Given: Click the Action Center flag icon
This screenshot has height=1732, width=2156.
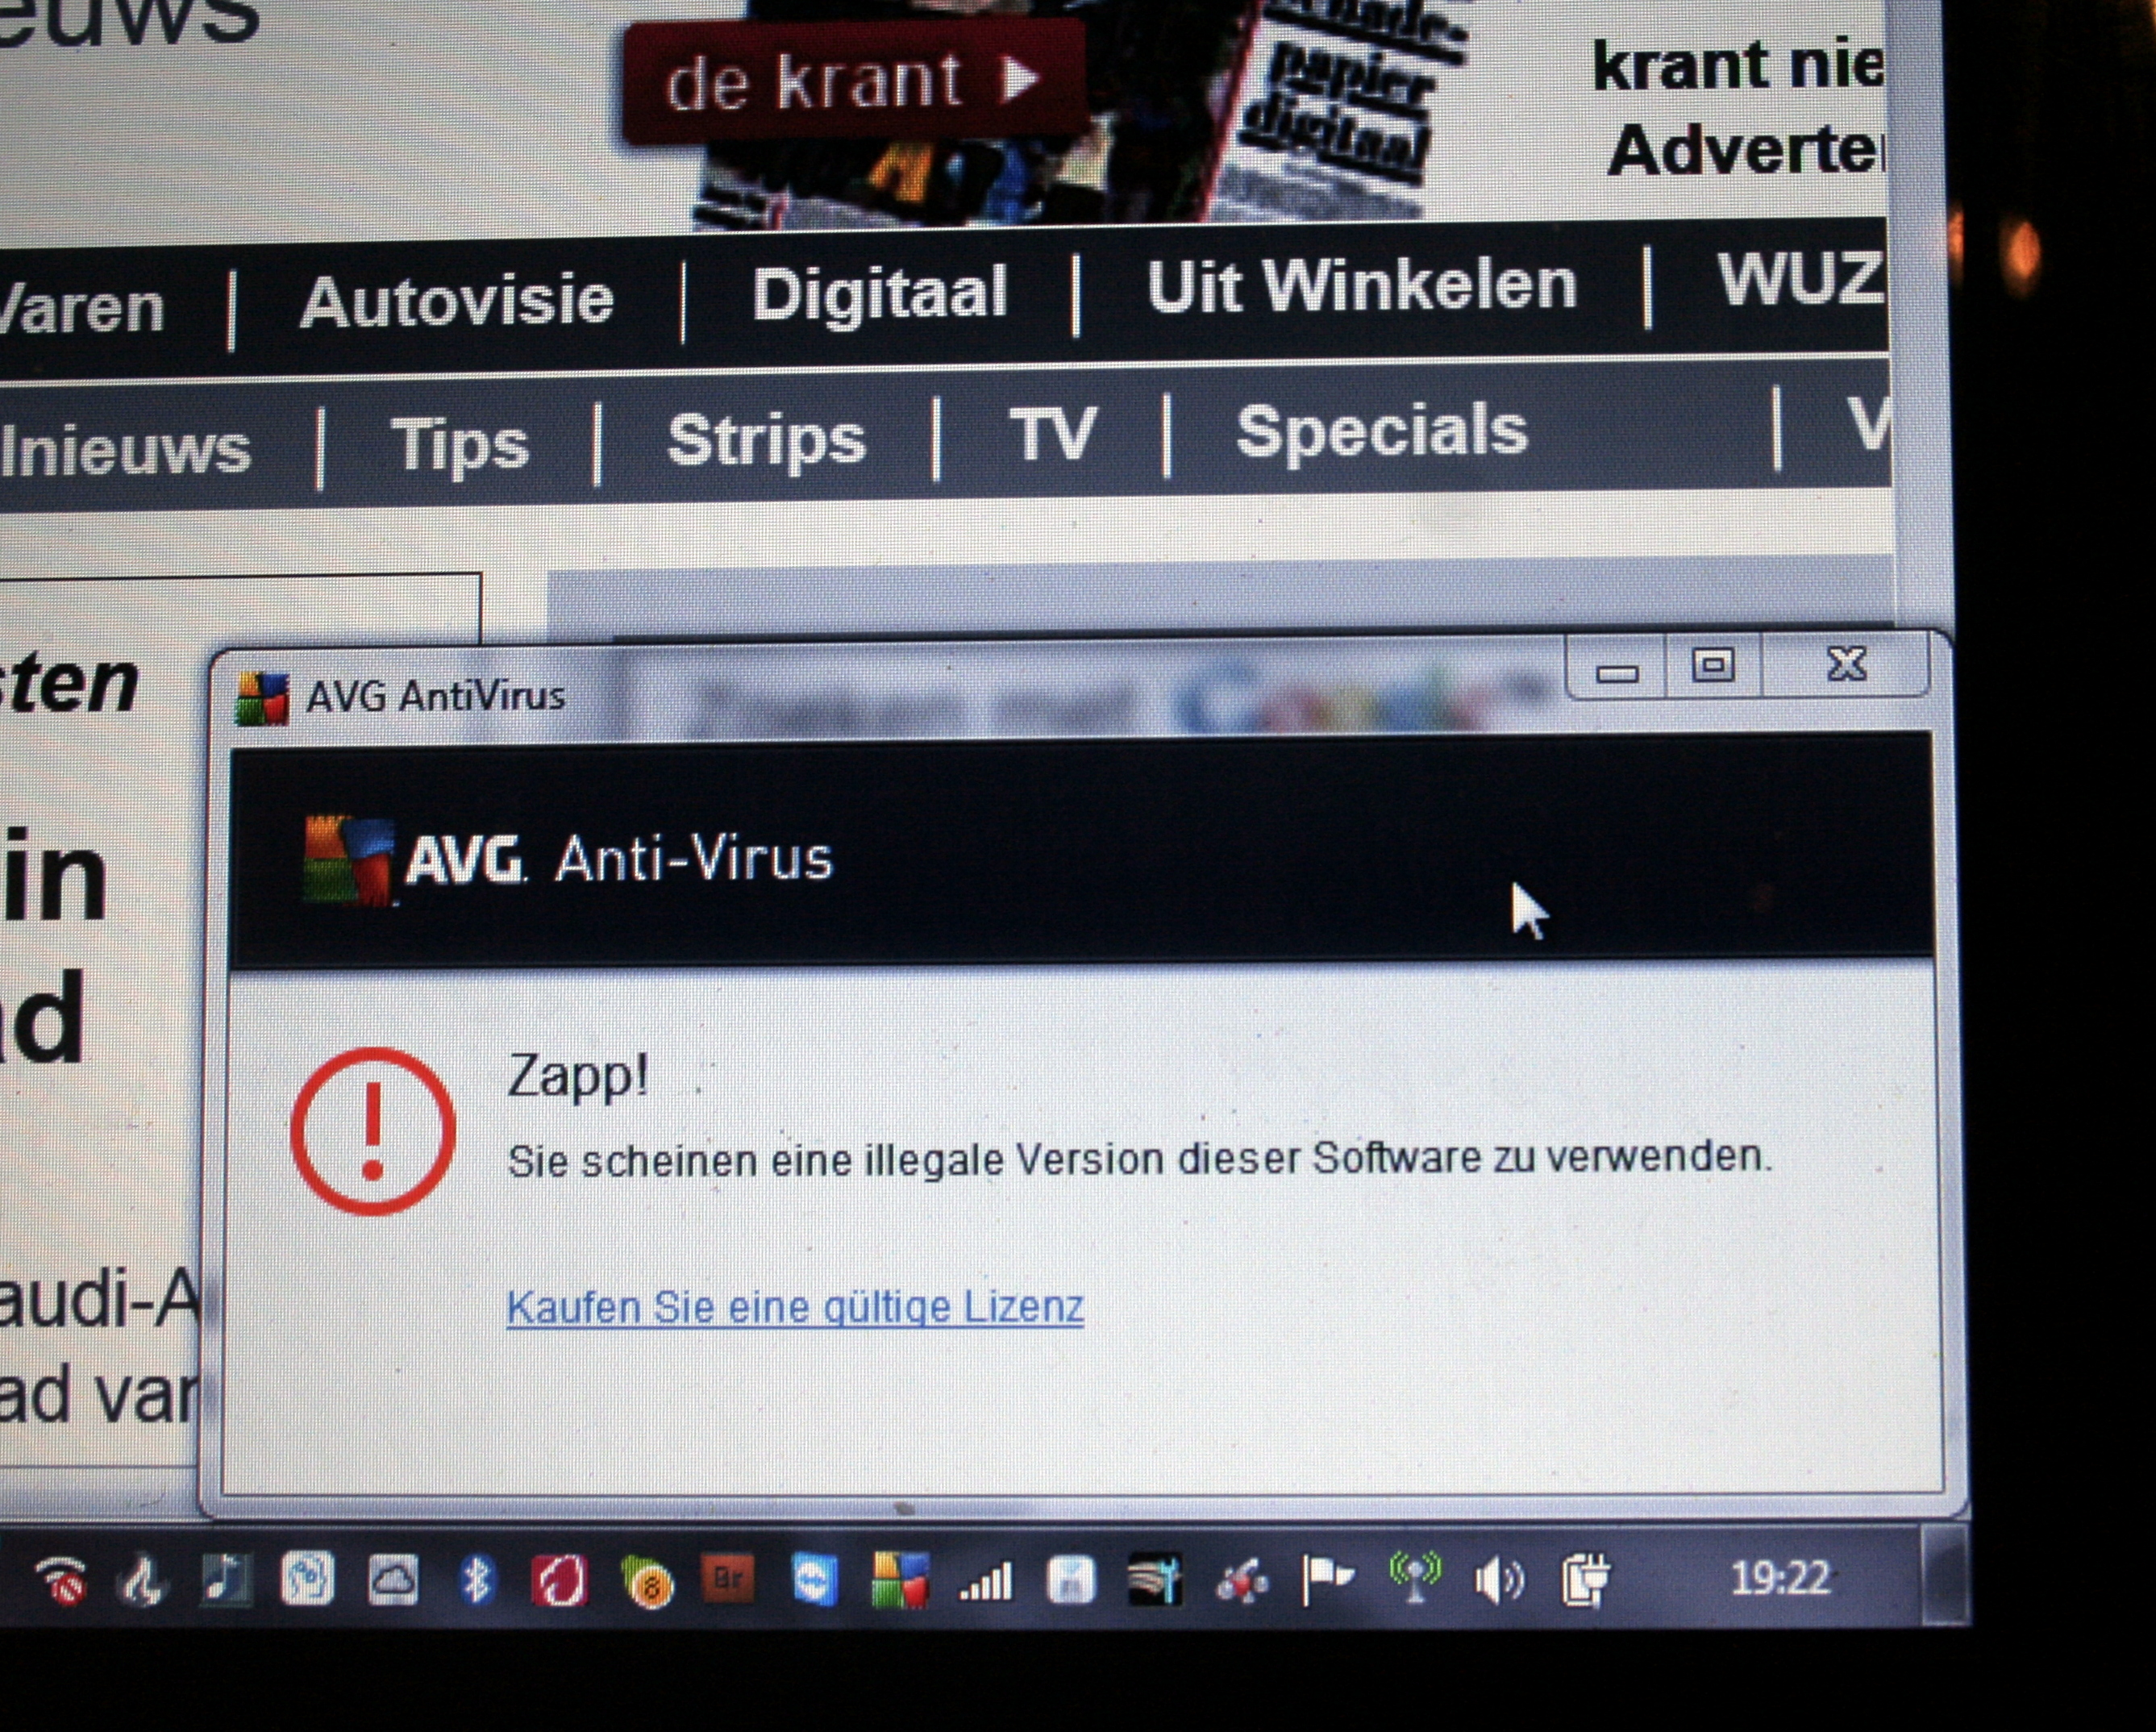Looking at the screenshot, I should coord(1328,1580).
